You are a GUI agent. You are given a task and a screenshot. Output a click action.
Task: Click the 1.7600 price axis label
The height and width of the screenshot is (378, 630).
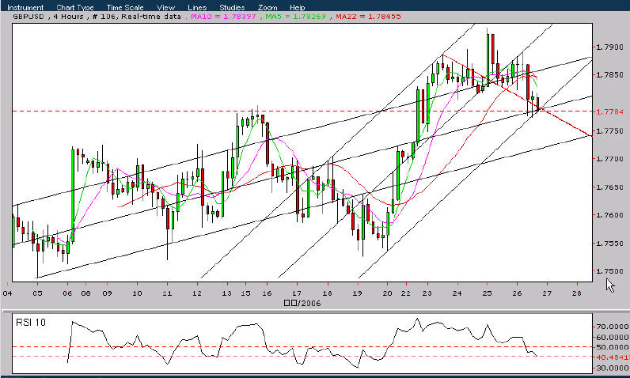pyautogui.click(x=609, y=215)
